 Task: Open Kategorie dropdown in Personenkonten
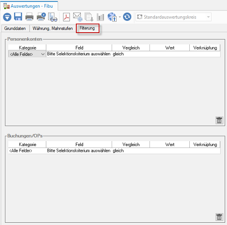point(43,54)
